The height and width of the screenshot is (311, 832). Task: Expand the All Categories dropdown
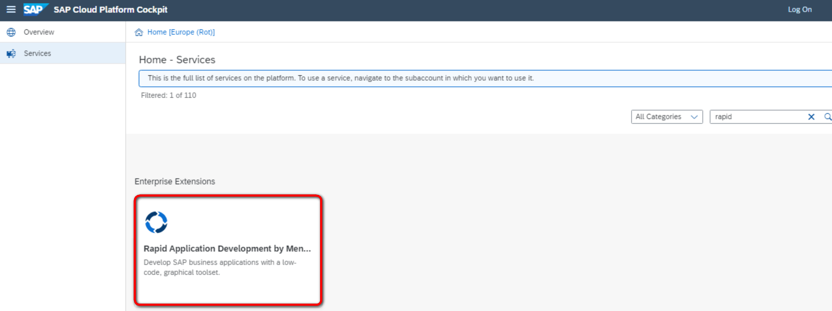pyautogui.click(x=667, y=117)
